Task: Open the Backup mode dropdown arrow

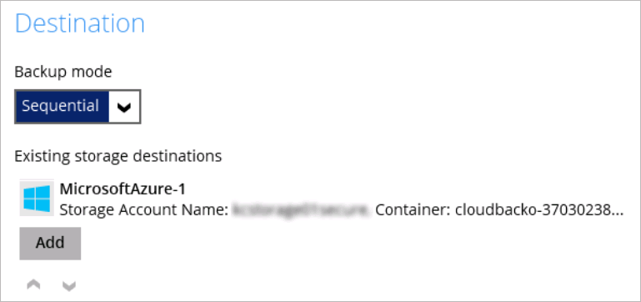Action: (x=124, y=107)
